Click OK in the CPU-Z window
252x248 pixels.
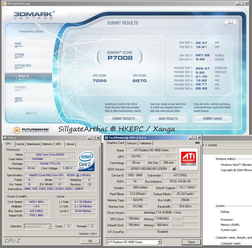[x=90, y=241]
